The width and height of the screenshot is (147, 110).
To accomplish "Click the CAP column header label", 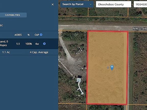I will [37, 35].
